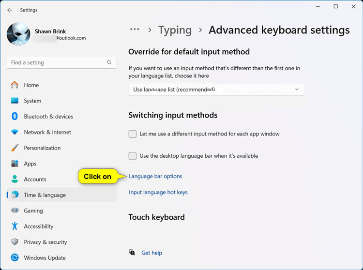Viewport: 363px width, 270px height.
Task: Enable desktop language bar checkbox
Action: [133, 156]
